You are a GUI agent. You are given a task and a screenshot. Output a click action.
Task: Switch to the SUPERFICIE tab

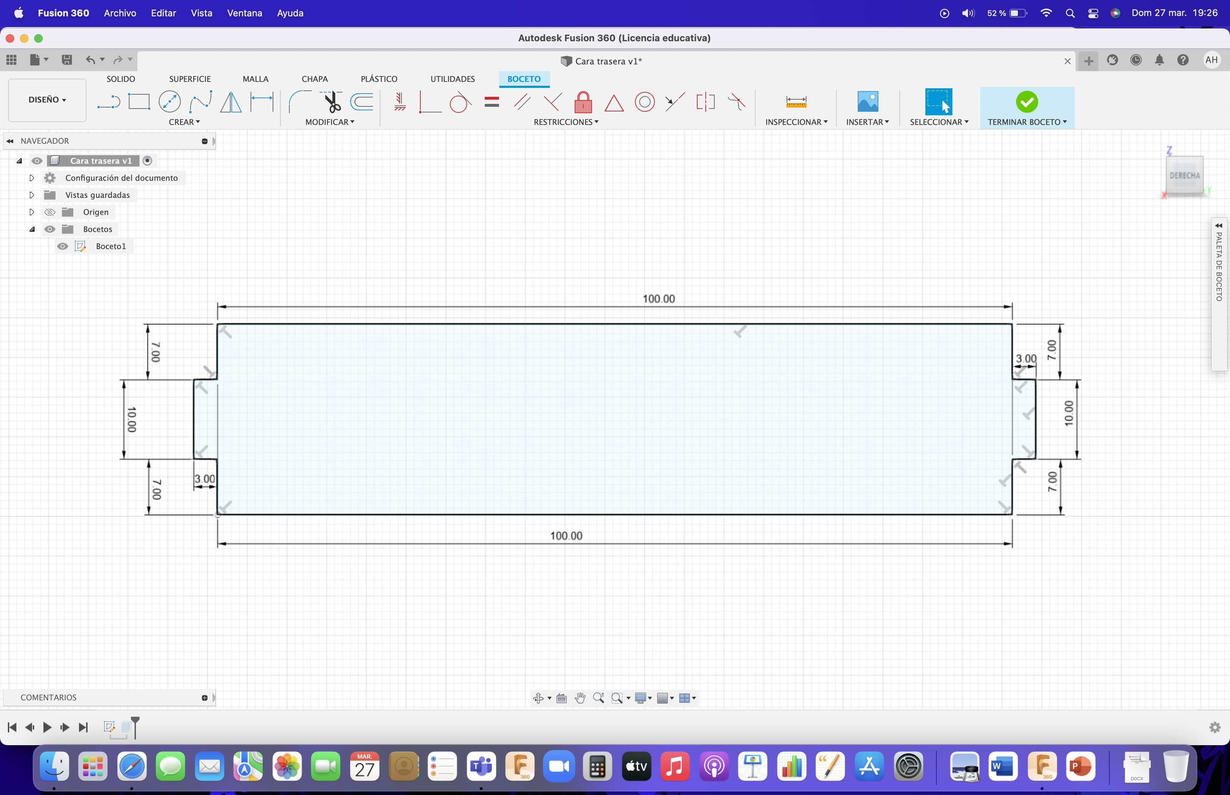point(190,79)
